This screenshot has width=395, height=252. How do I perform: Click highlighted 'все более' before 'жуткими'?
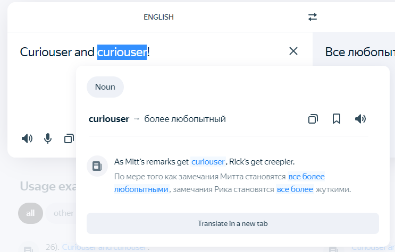(x=295, y=189)
